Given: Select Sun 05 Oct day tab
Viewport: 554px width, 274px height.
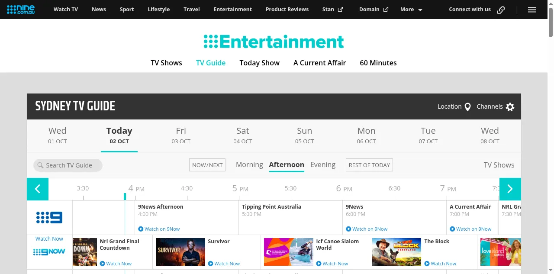Looking at the screenshot, I should 304,135.
